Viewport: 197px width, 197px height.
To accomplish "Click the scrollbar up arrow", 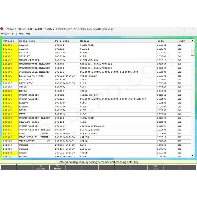I will [x=192, y=40].
